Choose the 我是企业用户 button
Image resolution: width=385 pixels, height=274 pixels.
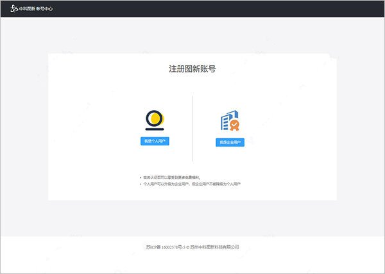(230, 142)
